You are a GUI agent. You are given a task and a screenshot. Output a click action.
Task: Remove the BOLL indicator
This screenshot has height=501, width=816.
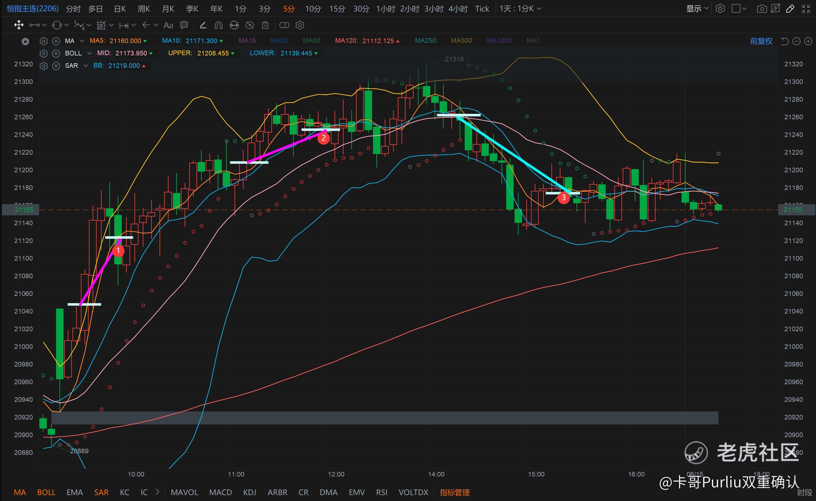coord(56,53)
